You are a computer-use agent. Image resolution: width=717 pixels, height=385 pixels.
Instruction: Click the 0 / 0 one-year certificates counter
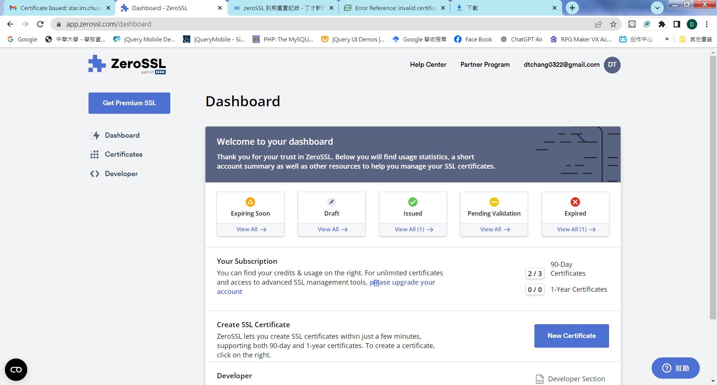point(535,289)
